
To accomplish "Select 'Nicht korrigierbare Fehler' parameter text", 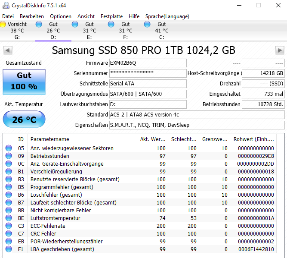I will [61, 210].
